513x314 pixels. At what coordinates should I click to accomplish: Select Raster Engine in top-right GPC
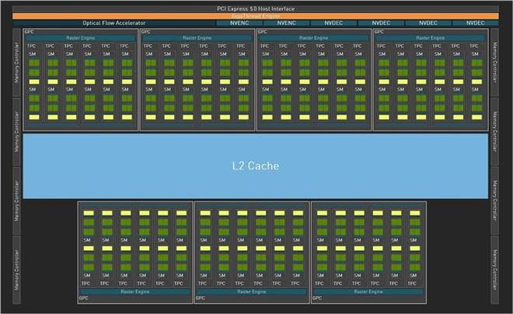click(430, 37)
